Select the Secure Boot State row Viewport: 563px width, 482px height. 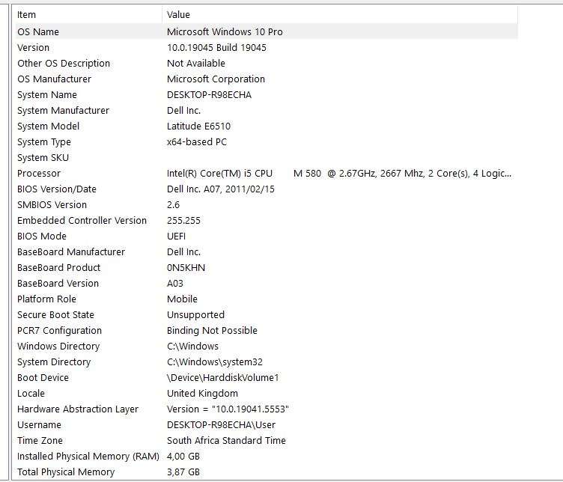[x=266, y=315]
